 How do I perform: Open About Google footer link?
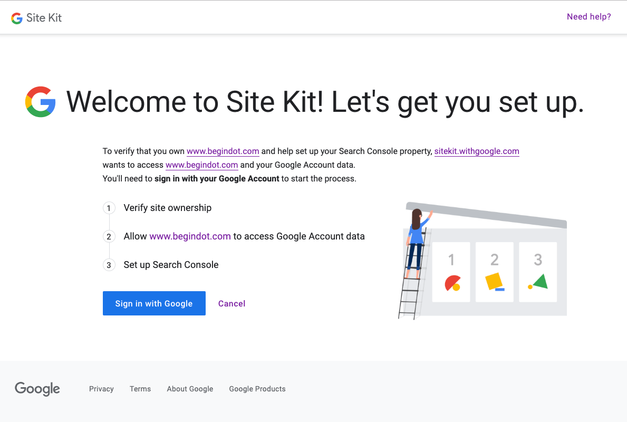point(190,389)
